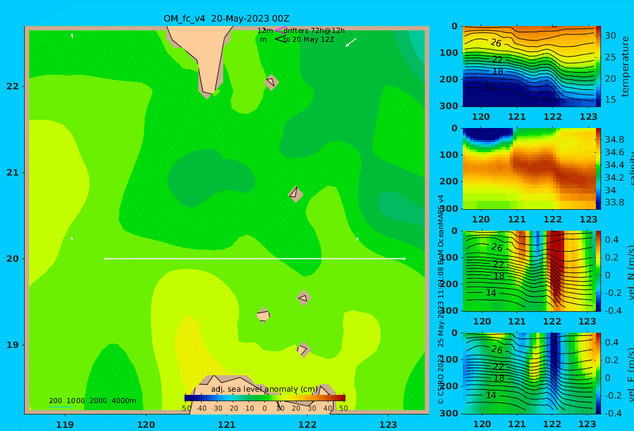
Task: Click the temperature section colorbar
Action: click(x=598, y=67)
